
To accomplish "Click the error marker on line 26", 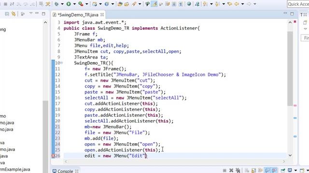I will (53, 156).
